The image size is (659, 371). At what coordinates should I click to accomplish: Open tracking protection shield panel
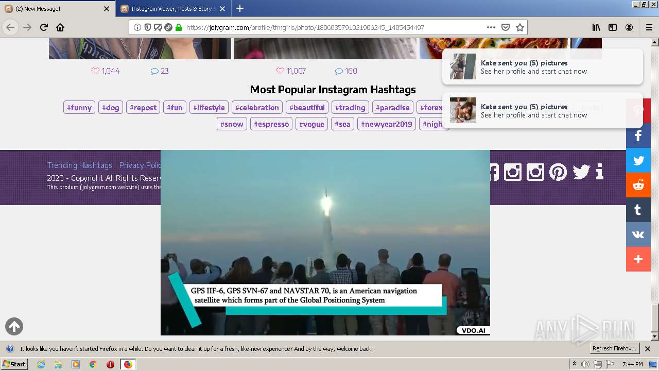pos(148,27)
